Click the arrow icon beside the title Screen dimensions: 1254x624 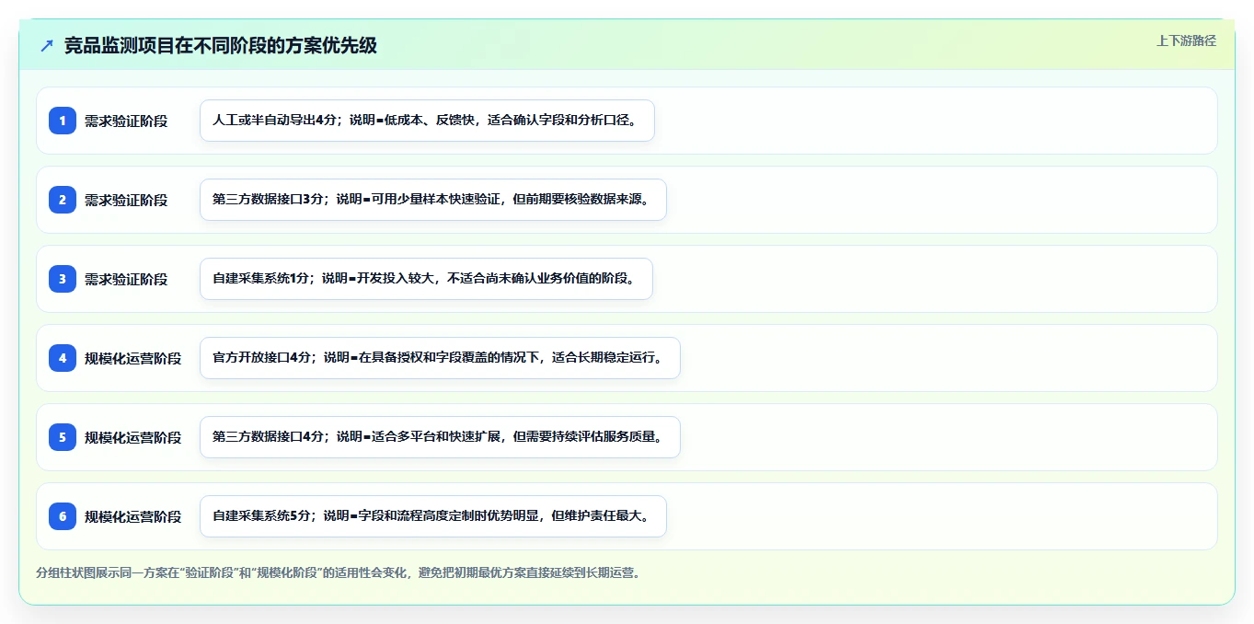pos(47,45)
